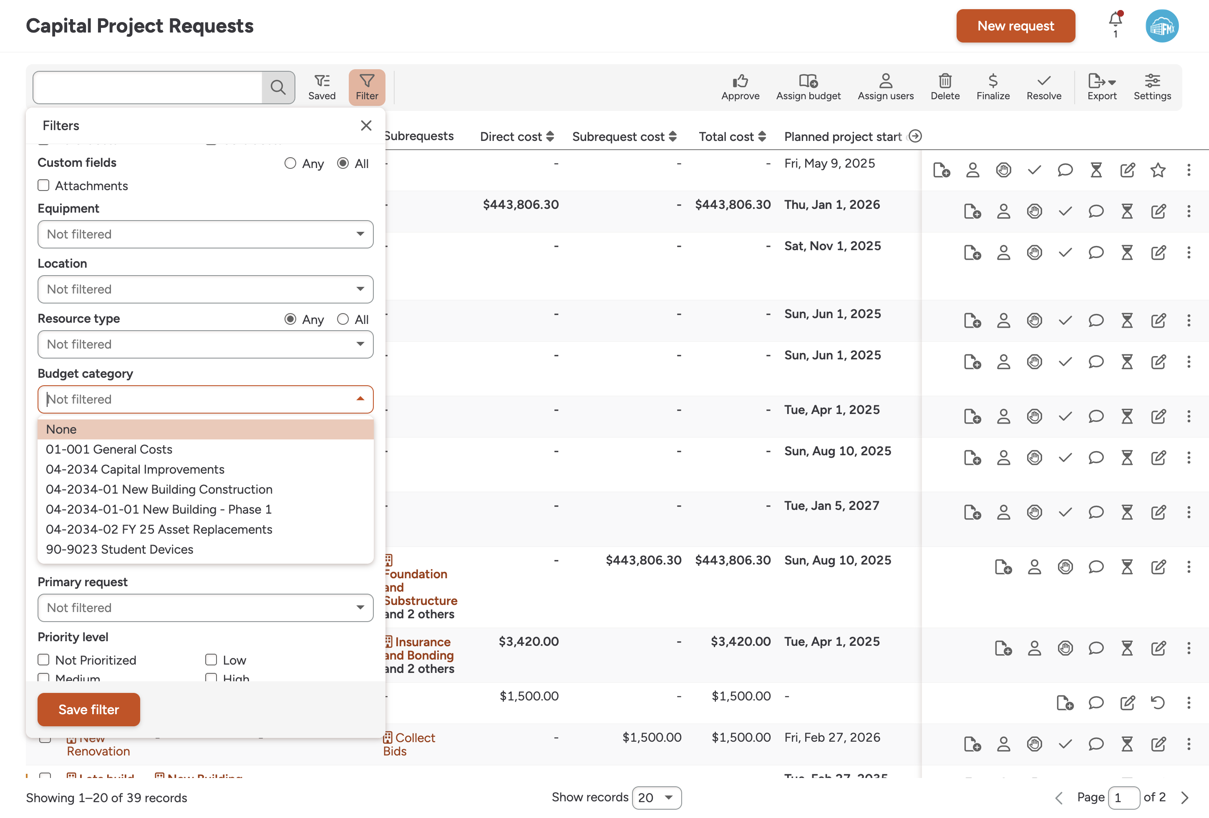Select 90-9023 Student Devices option
Viewport: 1209px width, 818px height.
click(119, 549)
